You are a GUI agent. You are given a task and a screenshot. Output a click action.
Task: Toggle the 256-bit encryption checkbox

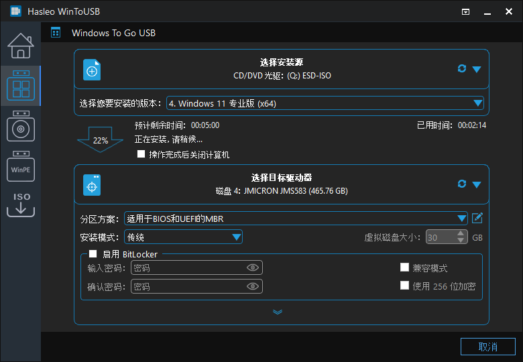point(404,286)
